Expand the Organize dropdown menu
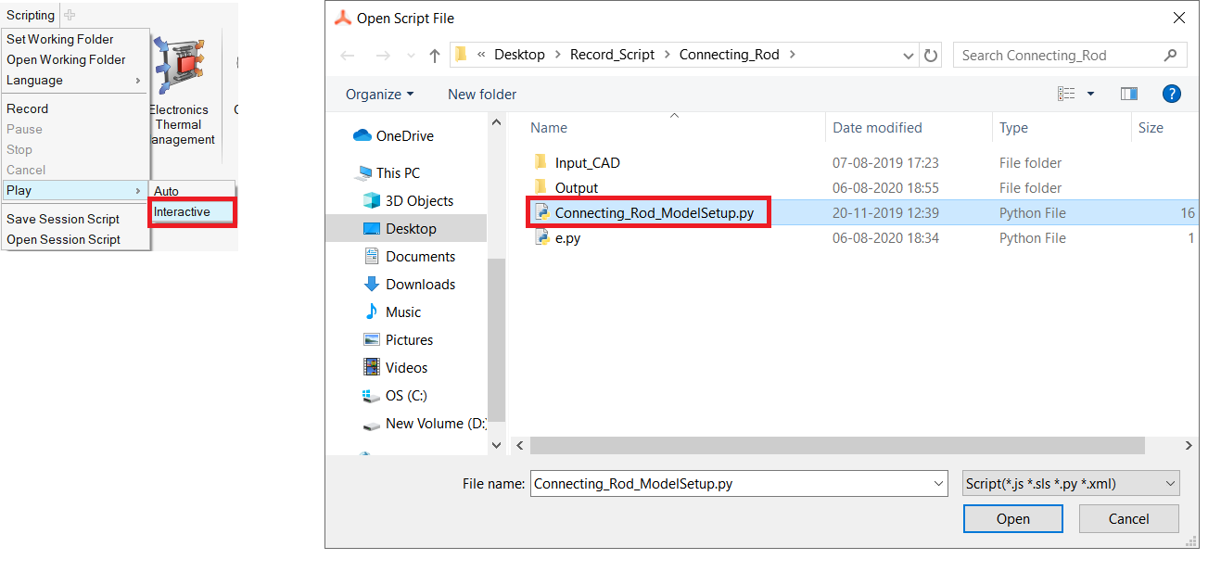This screenshot has width=1221, height=572. pos(379,95)
